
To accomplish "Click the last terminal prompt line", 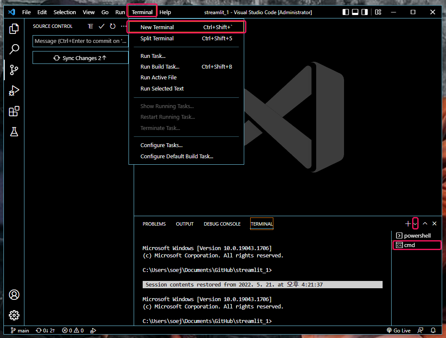I will pyautogui.click(x=207, y=321).
